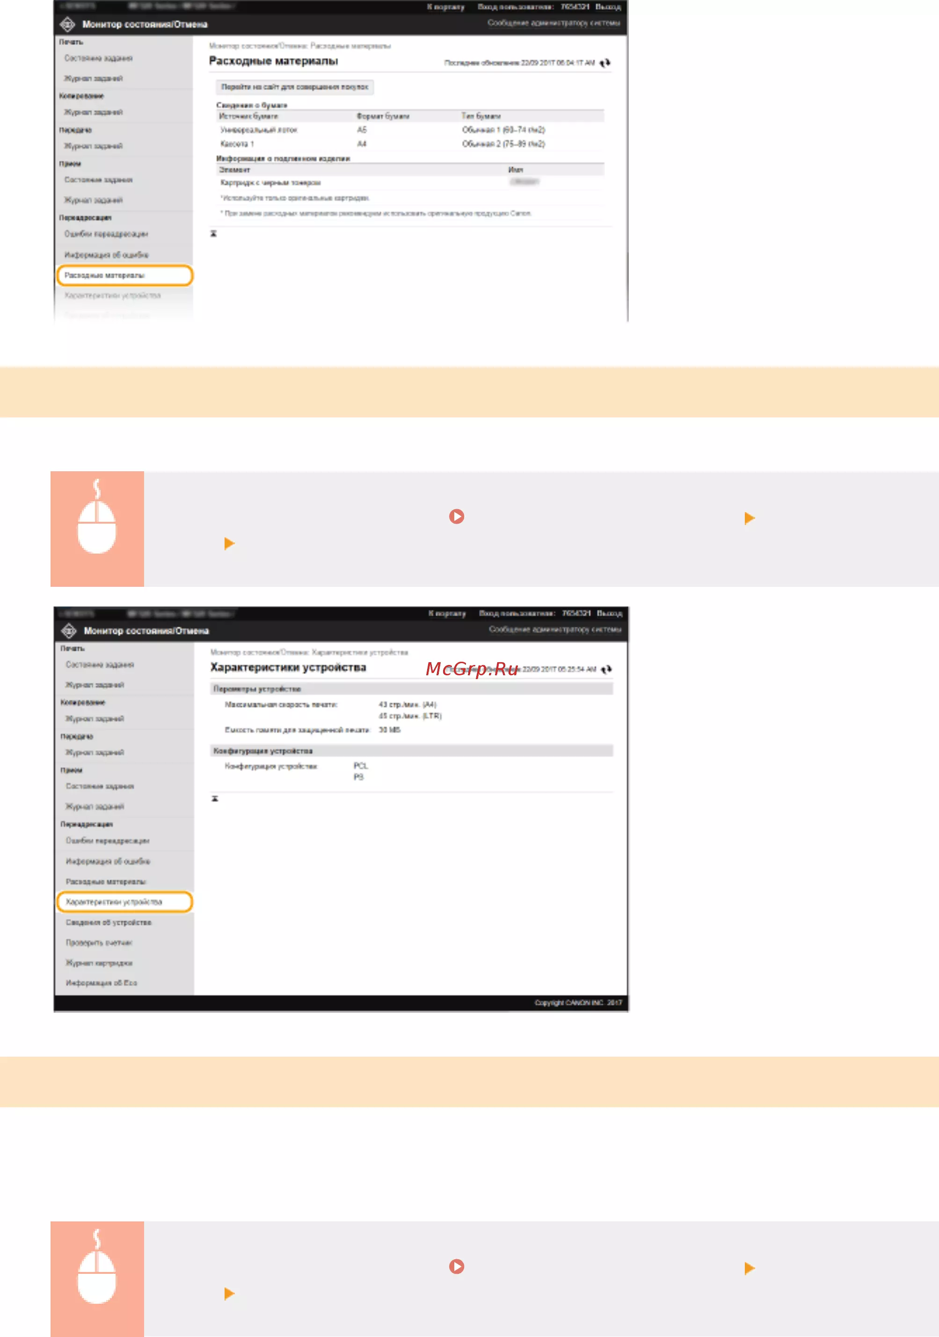Click Сообщение администратору системы link in the lower header
939x1337 pixels.
(555, 629)
